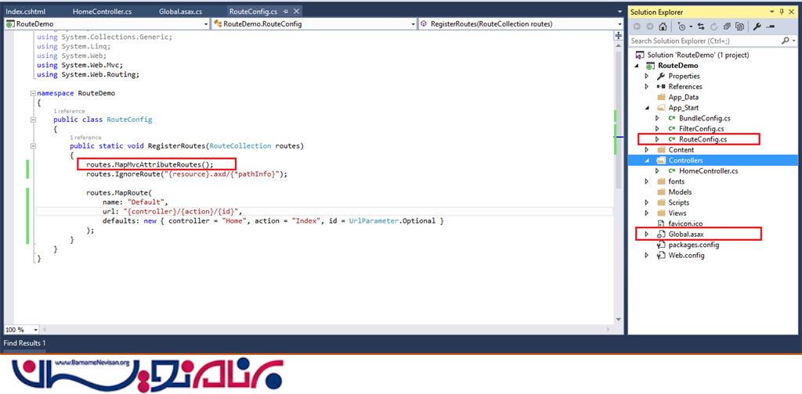Switch to the Index.cshtml tab

pyautogui.click(x=26, y=11)
